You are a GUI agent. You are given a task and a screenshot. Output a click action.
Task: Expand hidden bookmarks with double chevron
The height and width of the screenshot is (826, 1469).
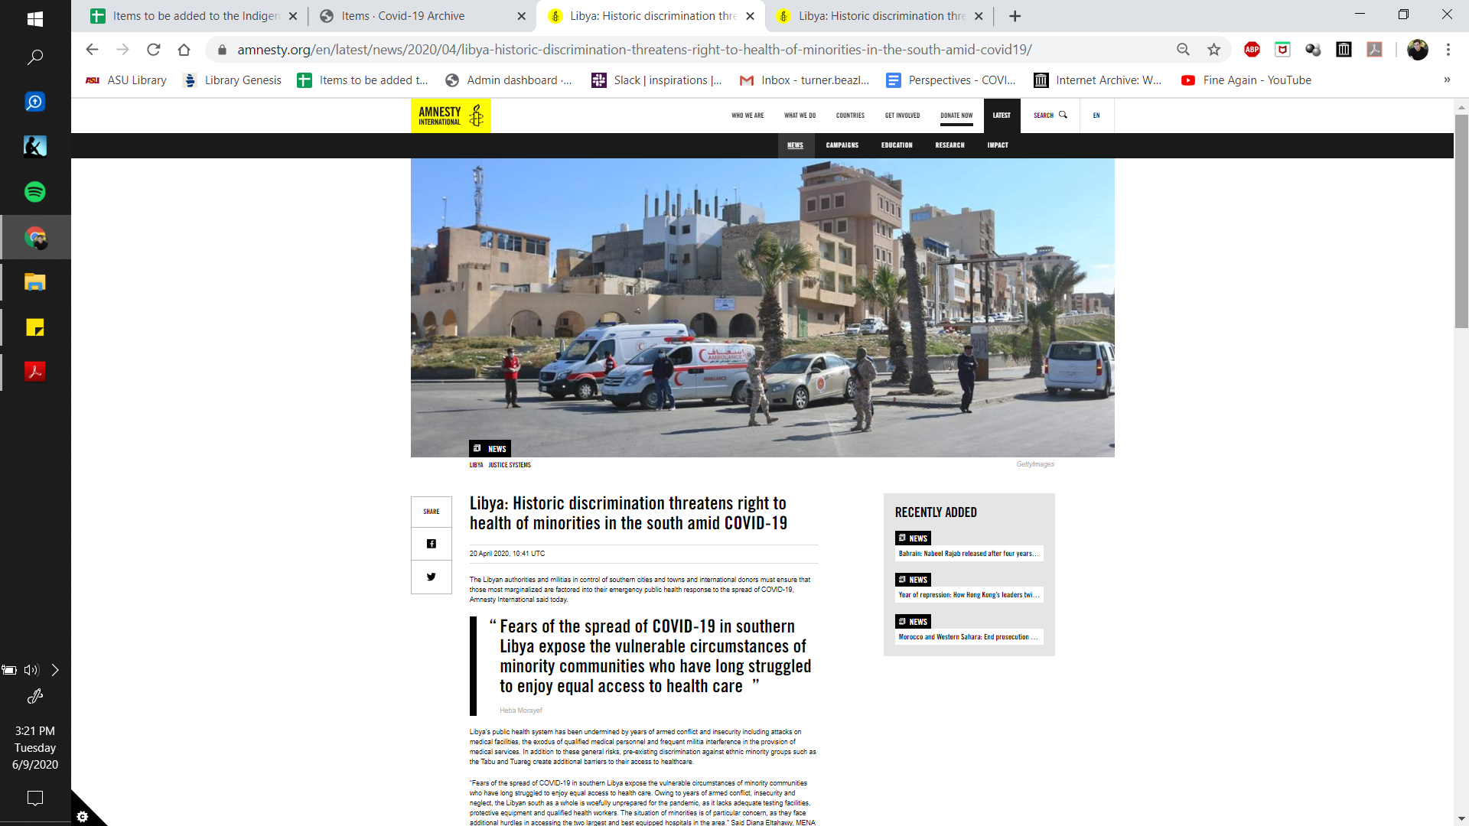(1447, 80)
